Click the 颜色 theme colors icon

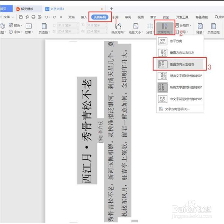click(11, 25)
